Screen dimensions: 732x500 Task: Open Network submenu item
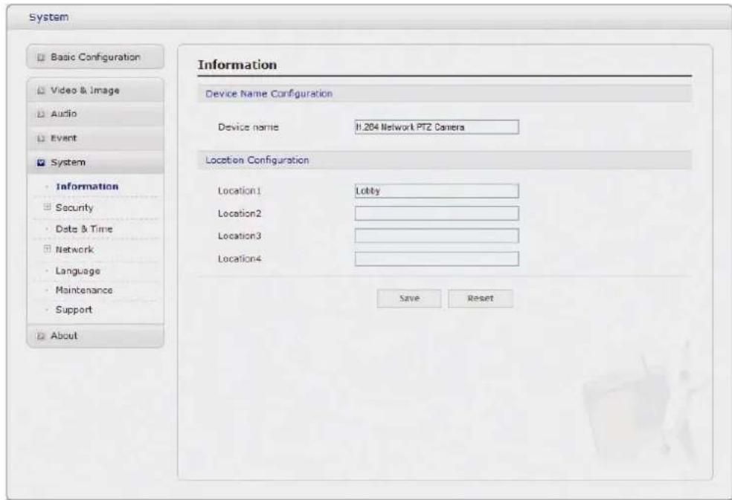[x=74, y=250]
